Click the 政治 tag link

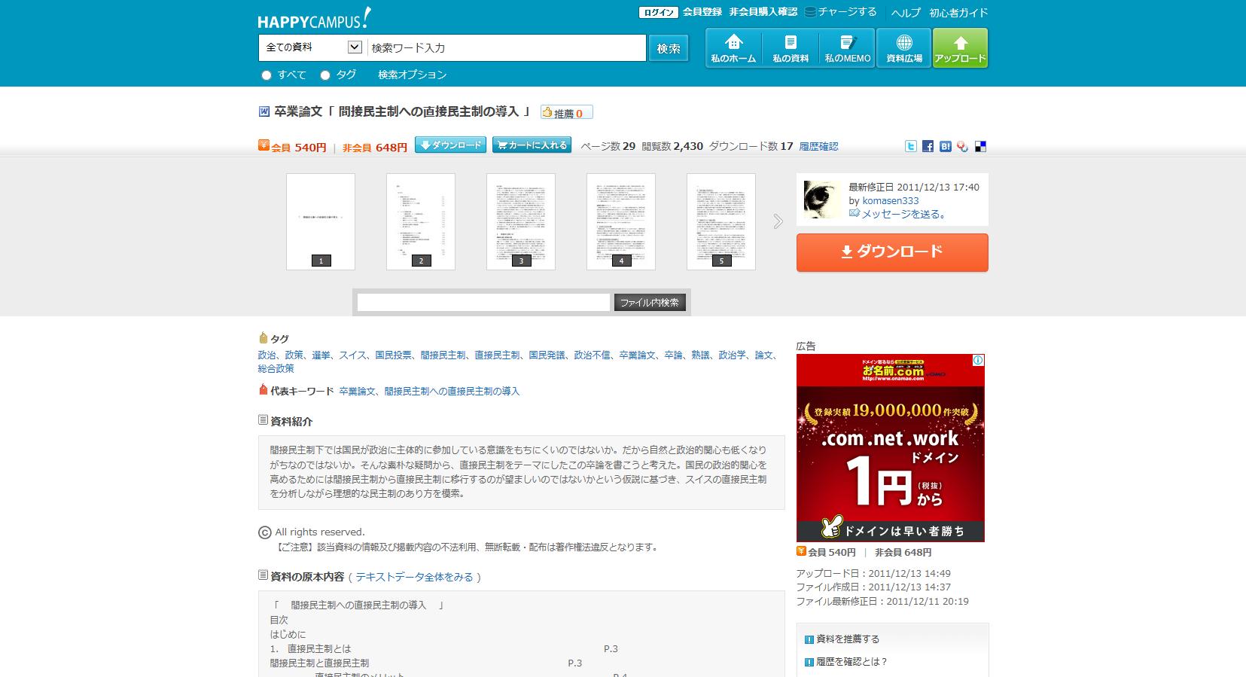267,355
